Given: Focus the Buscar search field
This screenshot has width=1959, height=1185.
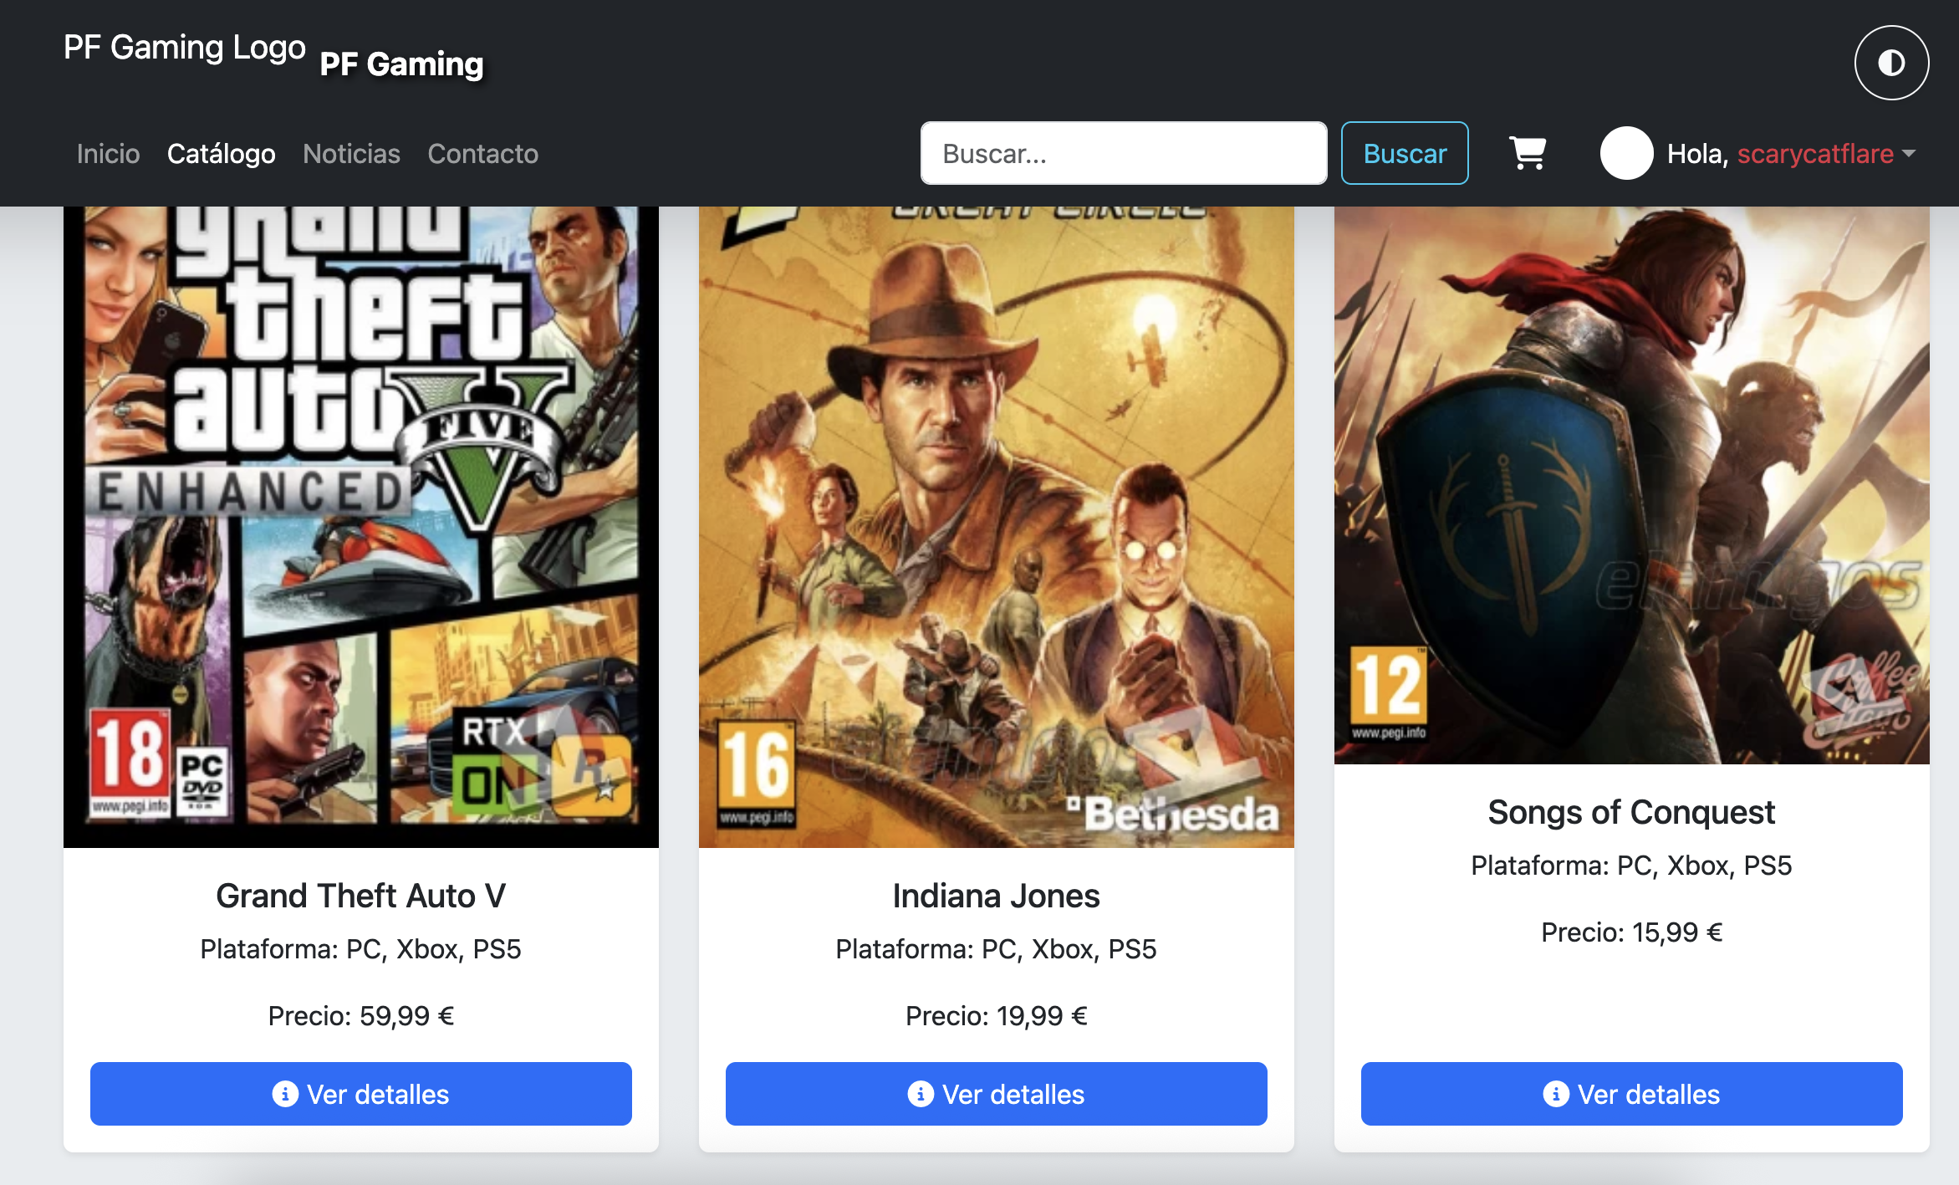Looking at the screenshot, I should coord(1123,153).
